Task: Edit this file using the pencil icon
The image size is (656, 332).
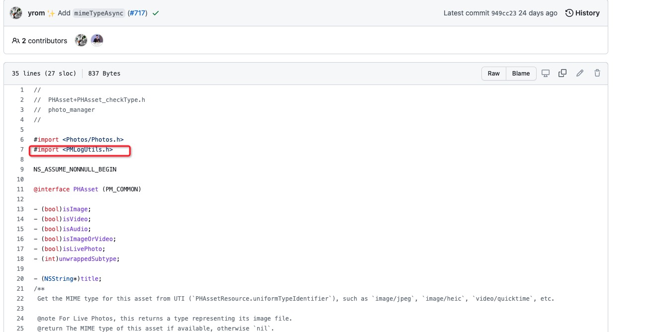Action: (580, 73)
